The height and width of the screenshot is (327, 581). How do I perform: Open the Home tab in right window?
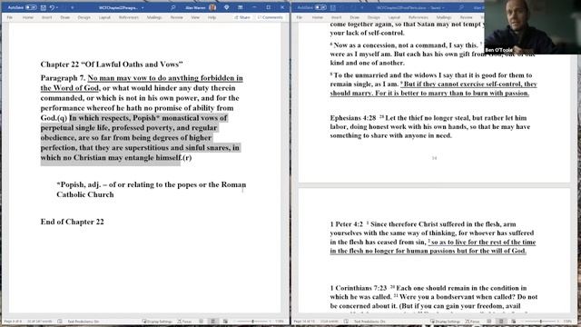[318, 17]
